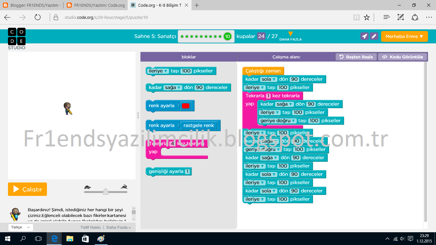This screenshot has height=245, width=436.
Task: Click the artist avatar beside instructions
Action: 15,214
